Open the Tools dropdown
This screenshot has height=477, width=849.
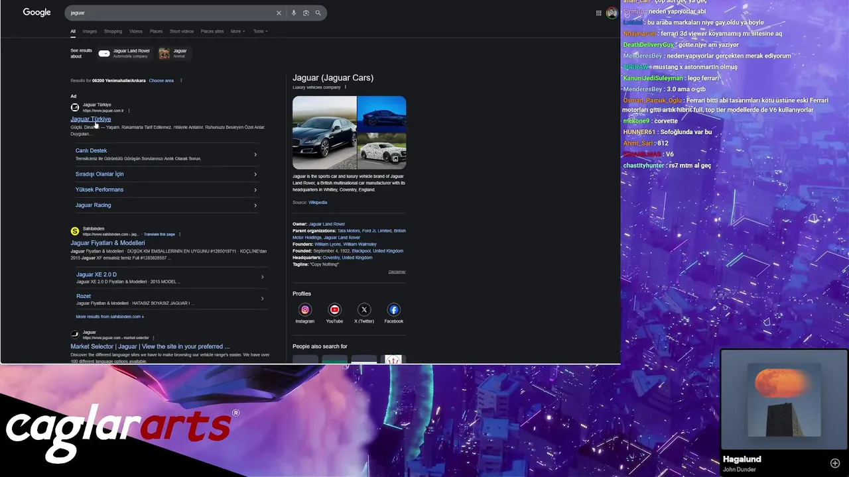click(x=260, y=31)
